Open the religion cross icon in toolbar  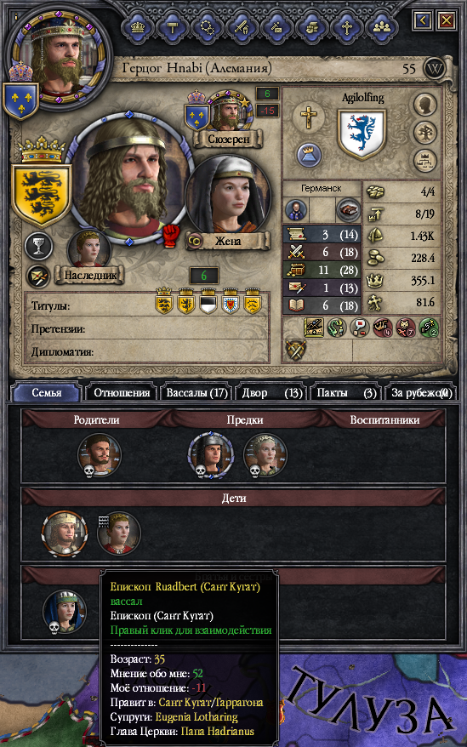[346, 26]
